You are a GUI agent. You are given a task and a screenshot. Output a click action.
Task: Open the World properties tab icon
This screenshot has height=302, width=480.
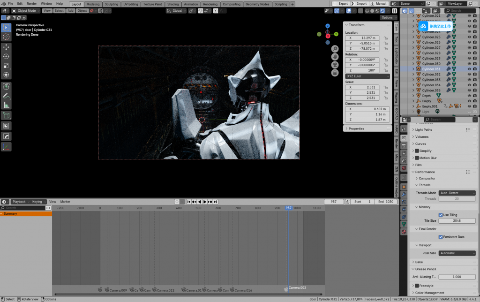click(x=404, y=168)
